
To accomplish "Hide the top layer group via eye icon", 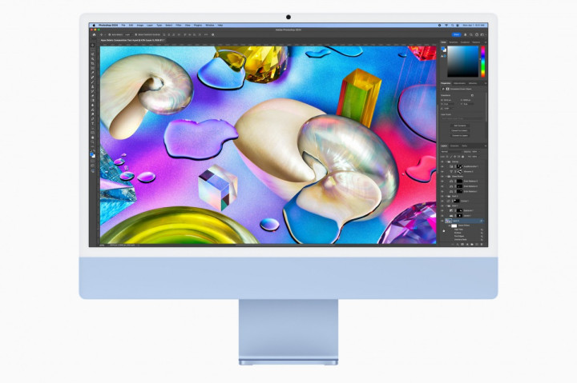I will (442, 161).
